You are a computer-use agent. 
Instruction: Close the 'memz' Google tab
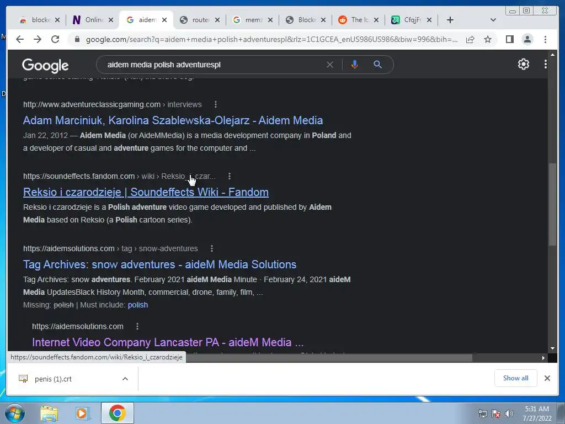270,20
